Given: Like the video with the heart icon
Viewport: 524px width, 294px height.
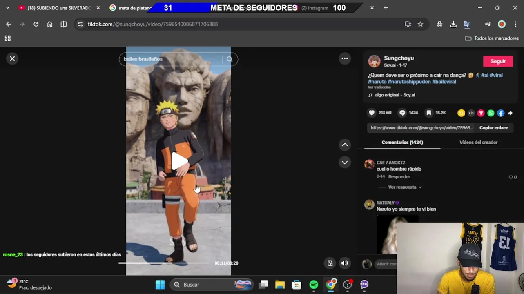Looking at the screenshot, I should coord(372,113).
